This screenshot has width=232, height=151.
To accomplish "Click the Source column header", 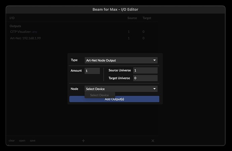I will 132,18.
